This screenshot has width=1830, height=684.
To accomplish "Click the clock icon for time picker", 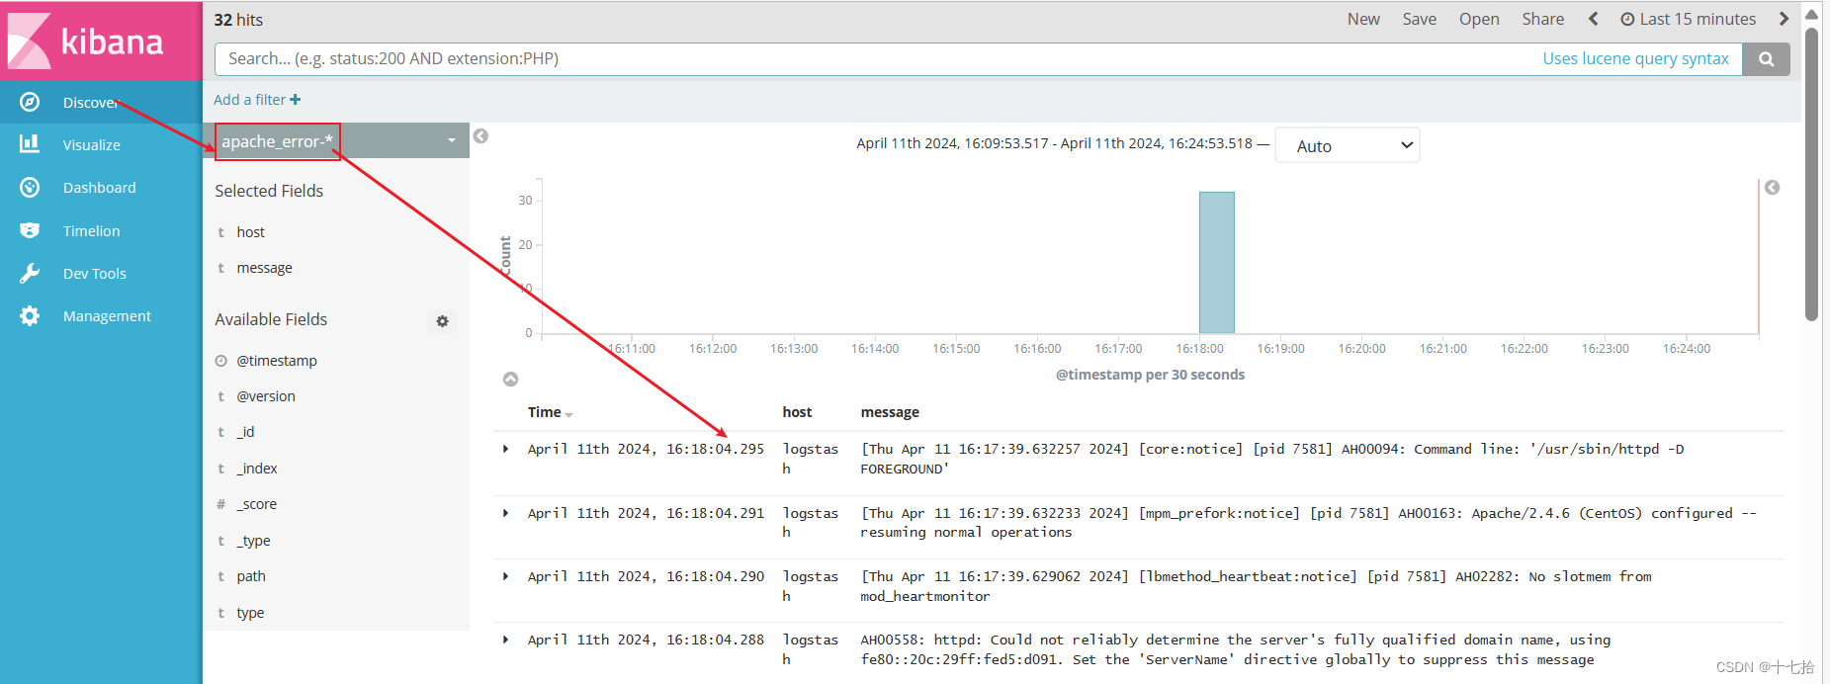I will pyautogui.click(x=1627, y=19).
